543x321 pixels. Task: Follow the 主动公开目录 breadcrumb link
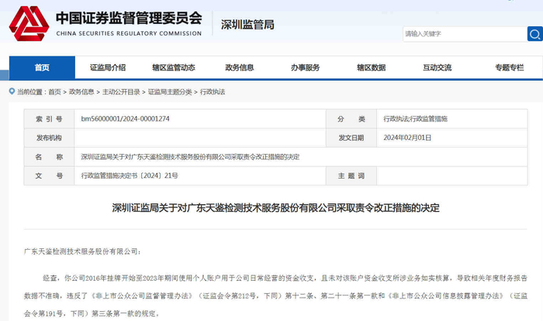121,92
